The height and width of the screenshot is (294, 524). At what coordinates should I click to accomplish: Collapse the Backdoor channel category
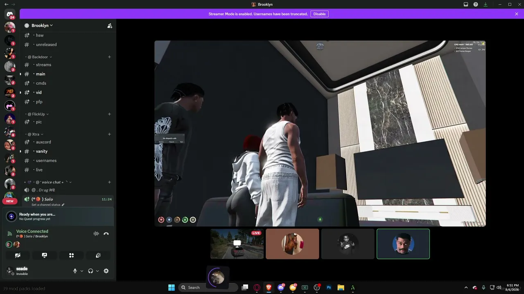[40, 57]
